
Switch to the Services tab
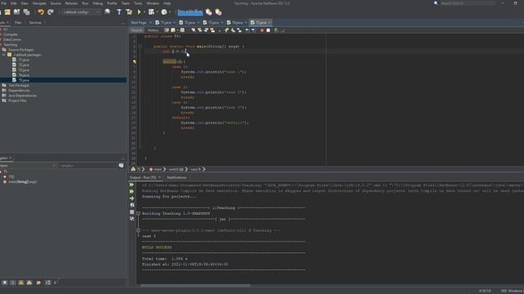pyautogui.click(x=35, y=23)
